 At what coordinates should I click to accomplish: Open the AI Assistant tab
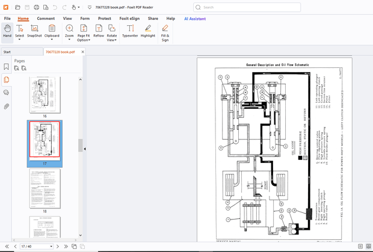(195, 19)
